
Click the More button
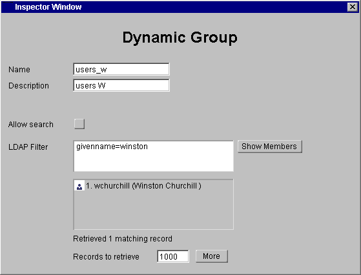[x=212, y=256]
